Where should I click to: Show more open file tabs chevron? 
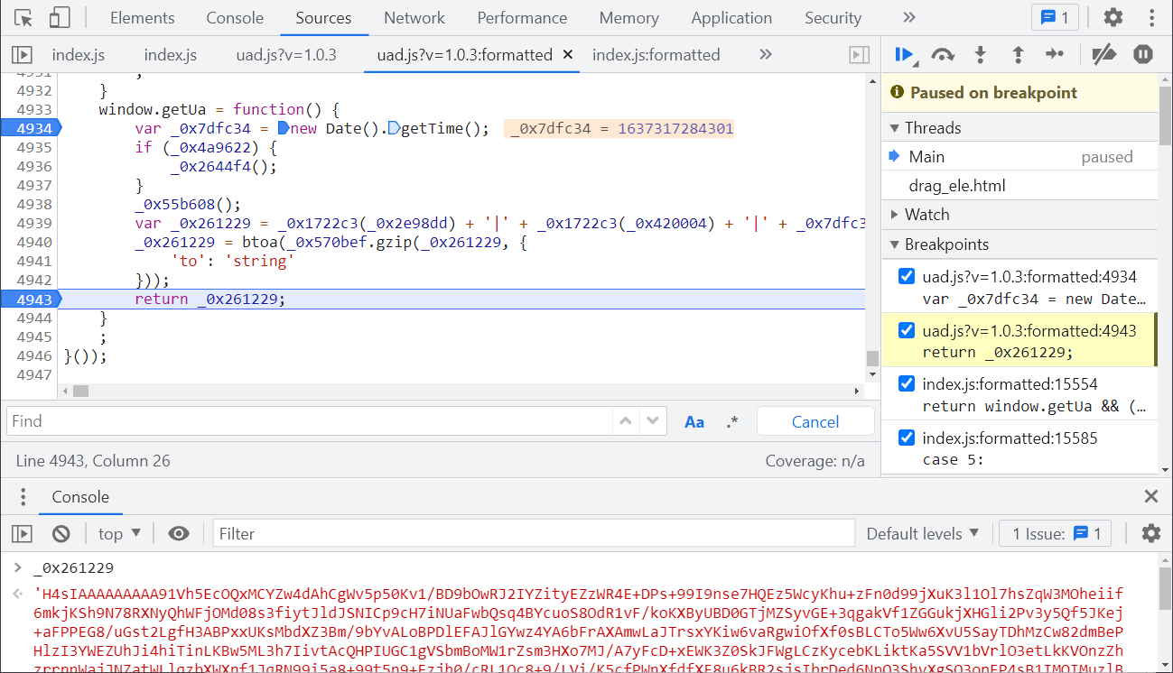[x=766, y=54]
